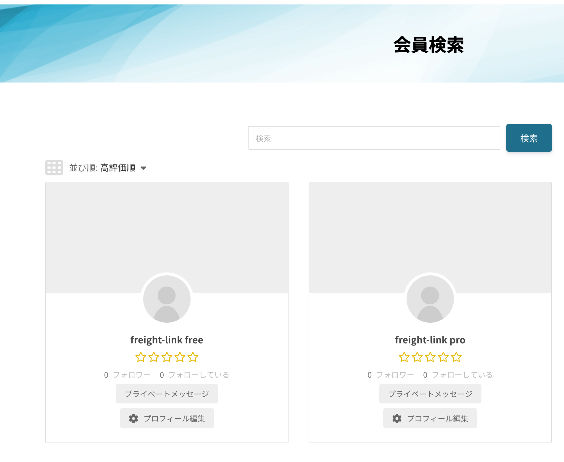Click gear icon on freight-link free card
564x462 pixels.
pyautogui.click(x=133, y=419)
